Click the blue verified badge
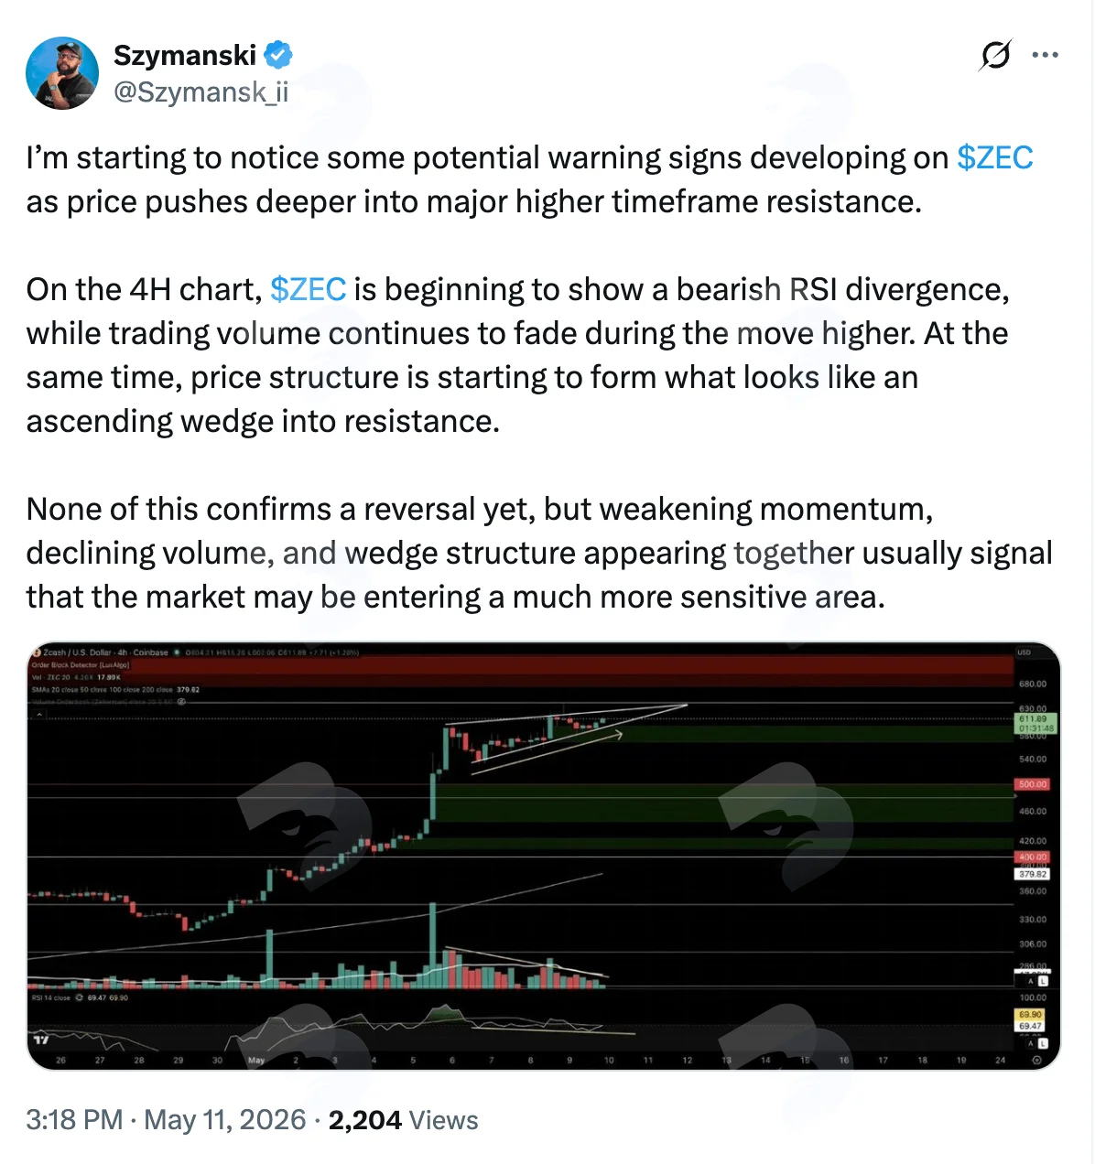 (x=278, y=56)
